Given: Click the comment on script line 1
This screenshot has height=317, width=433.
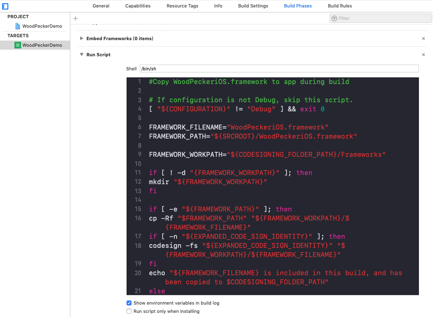Looking at the screenshot, I should pos(249,82).
